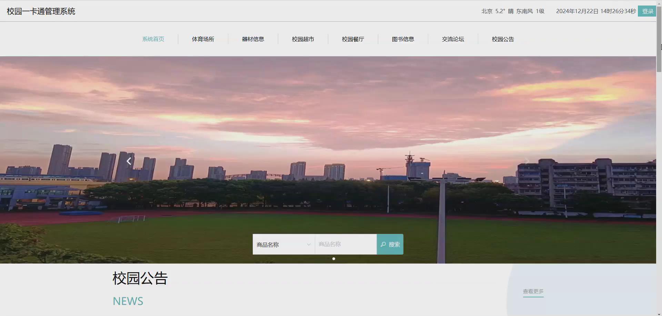Viewport: 662px width, 316px height.
Task: Navigate to 校园超市
Action: point(303,39)
